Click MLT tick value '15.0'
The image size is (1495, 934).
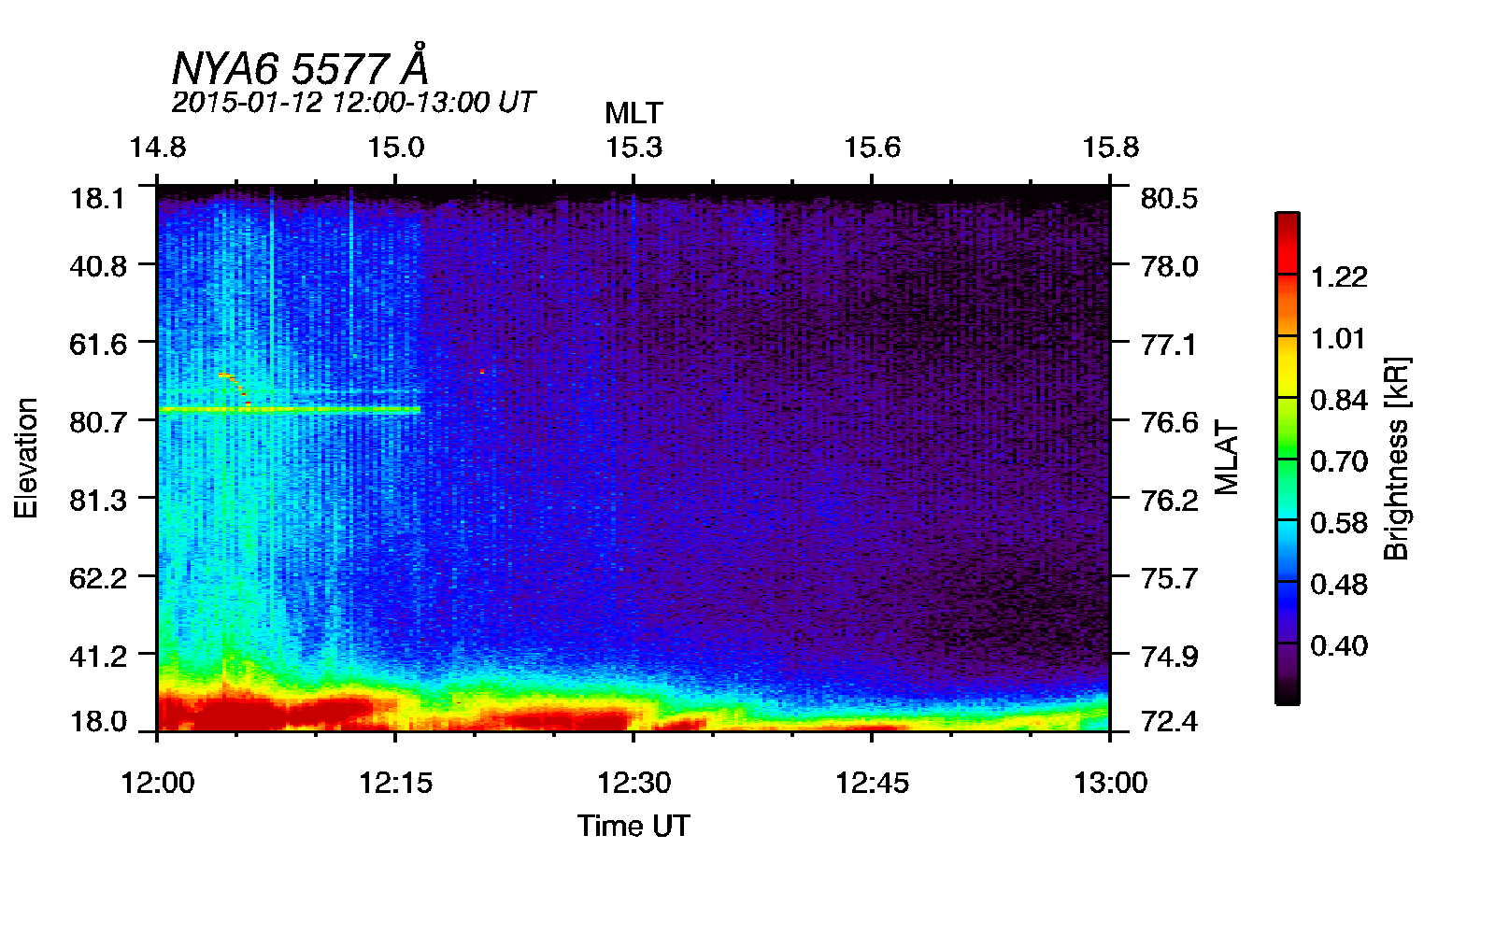395,148
